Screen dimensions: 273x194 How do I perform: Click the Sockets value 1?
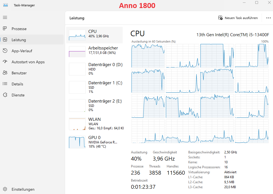click(x=225, y=157)
